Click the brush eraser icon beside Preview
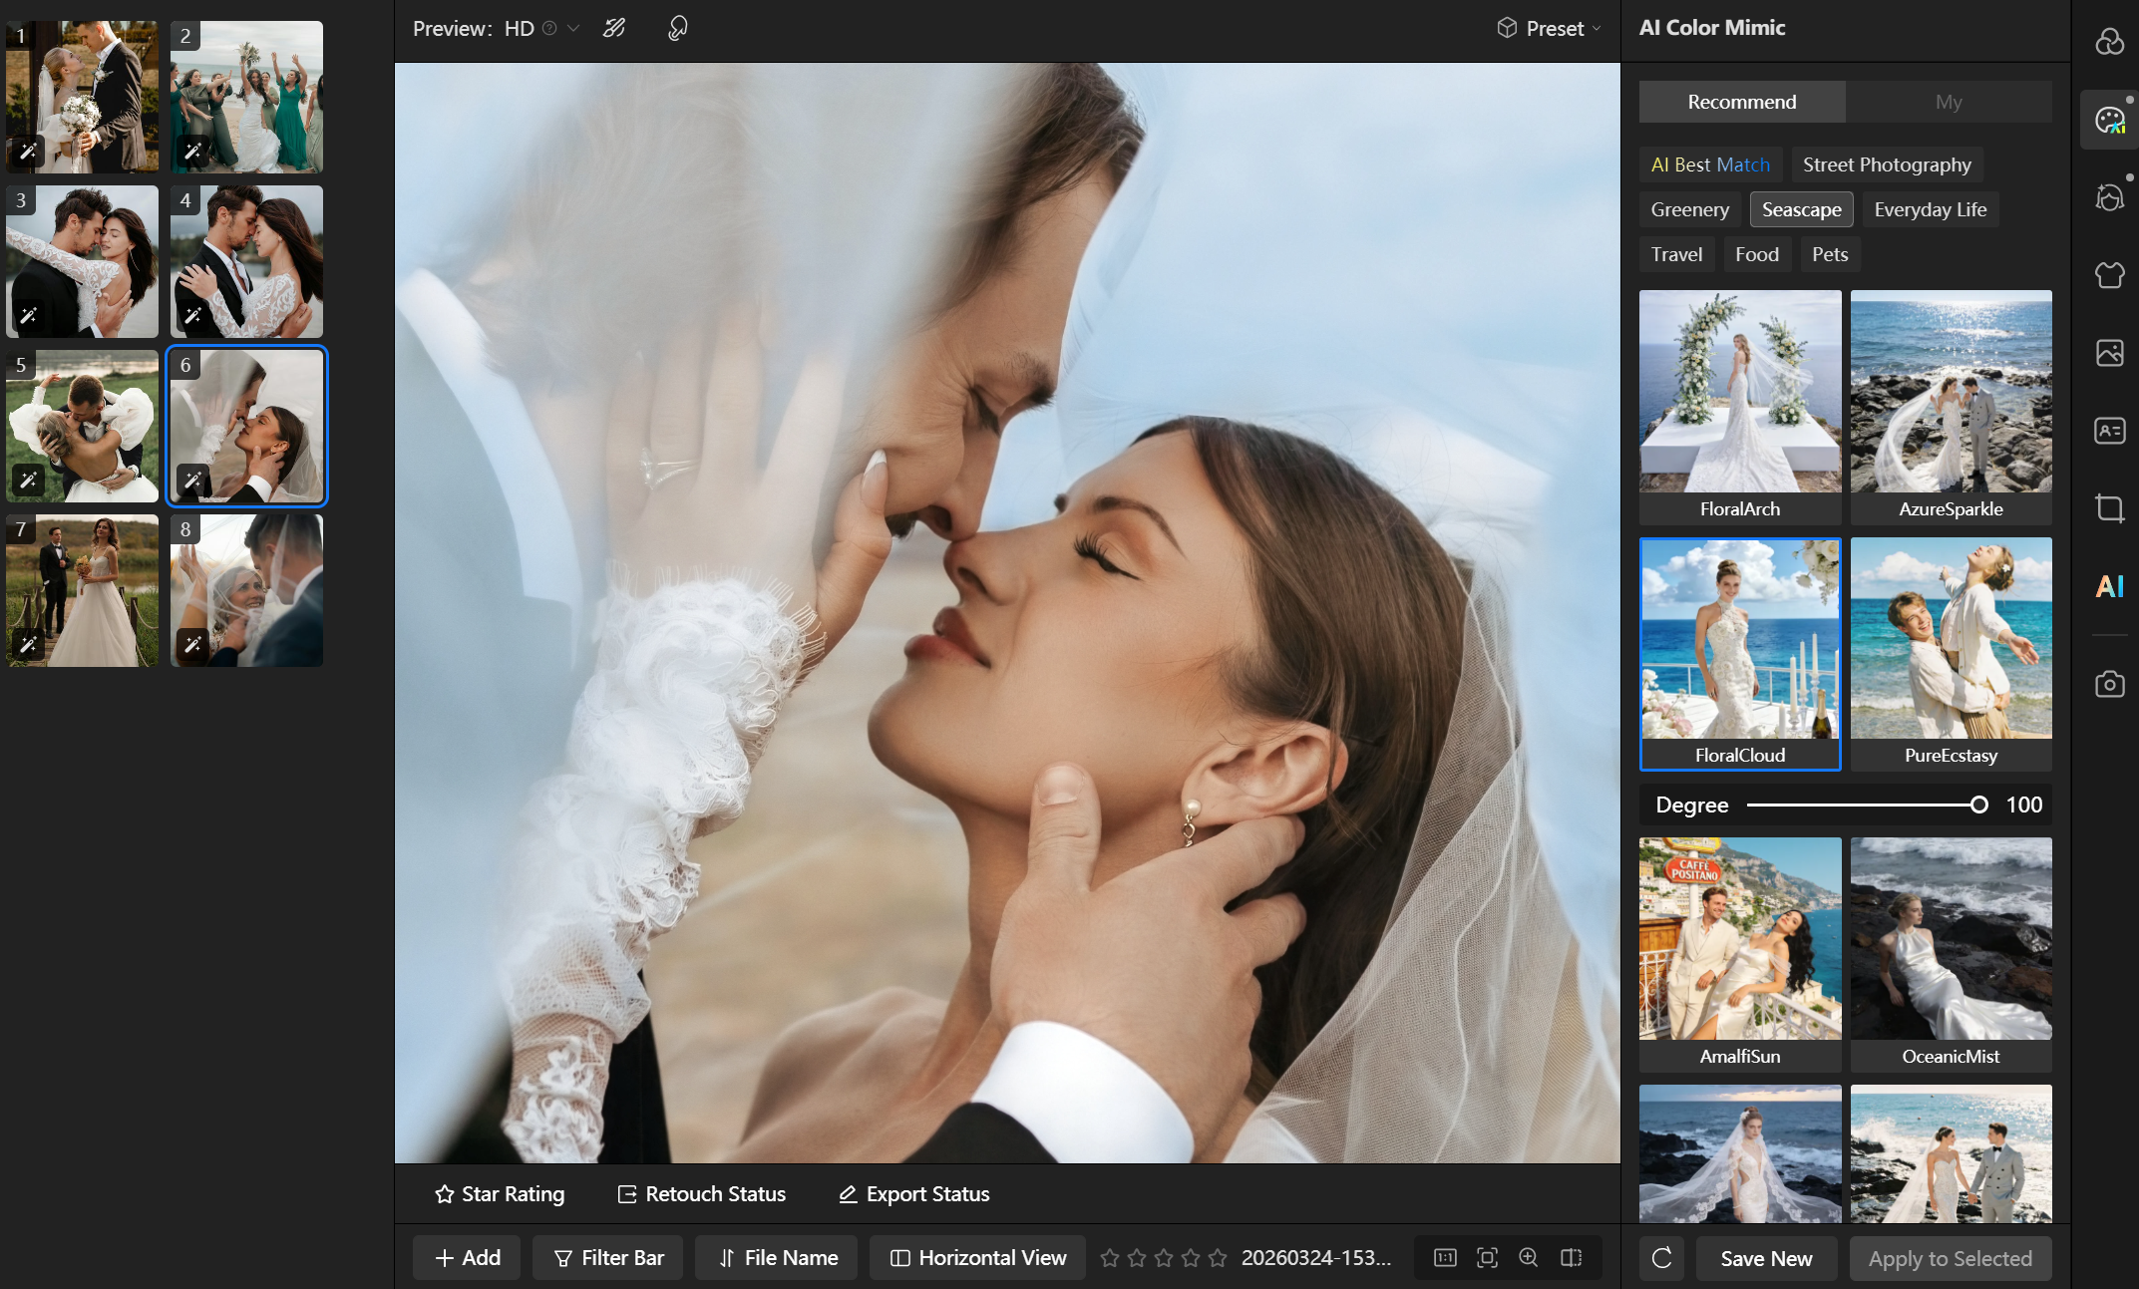Viewport: 2139px width, 1289px height. tap(614, 28)
